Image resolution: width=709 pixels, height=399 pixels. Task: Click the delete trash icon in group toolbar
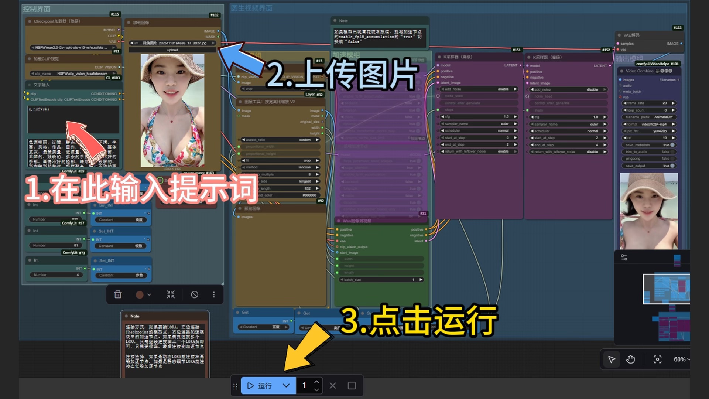click(118, 294)
